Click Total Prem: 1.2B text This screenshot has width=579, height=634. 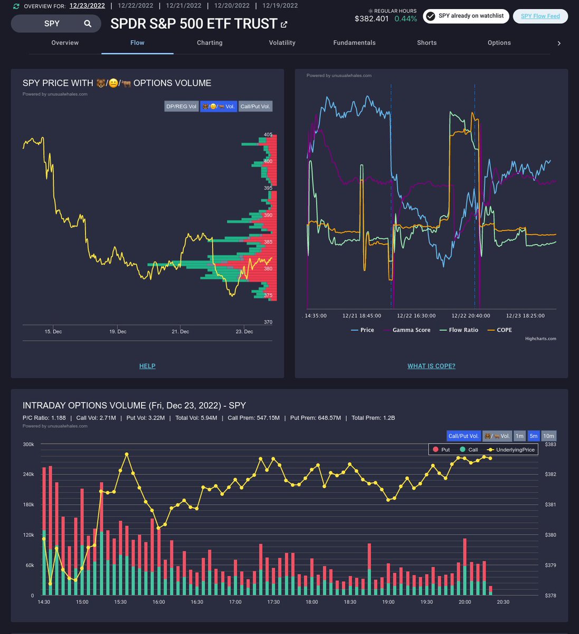click(x=373, y=418)
